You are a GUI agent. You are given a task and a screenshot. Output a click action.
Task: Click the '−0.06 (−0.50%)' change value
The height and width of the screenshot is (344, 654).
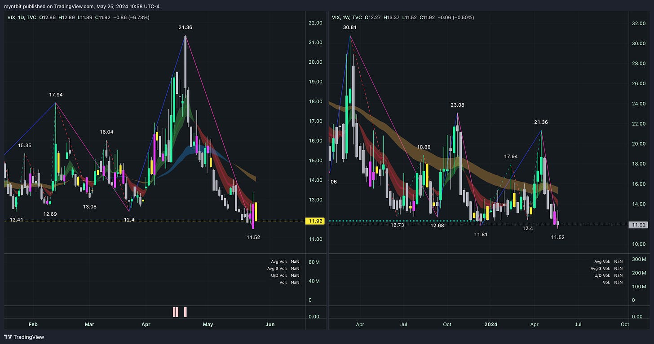(x=455, y=17)
